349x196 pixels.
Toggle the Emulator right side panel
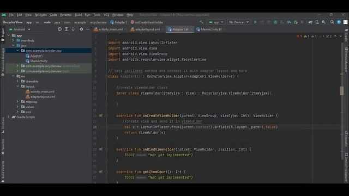click(x=346, y=139)
